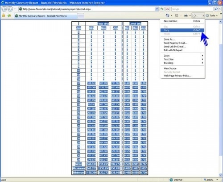The width and height of the screenshot is (223, 182).
Task: Click the 100% zoom level button
Action: [x=208, y=180]
